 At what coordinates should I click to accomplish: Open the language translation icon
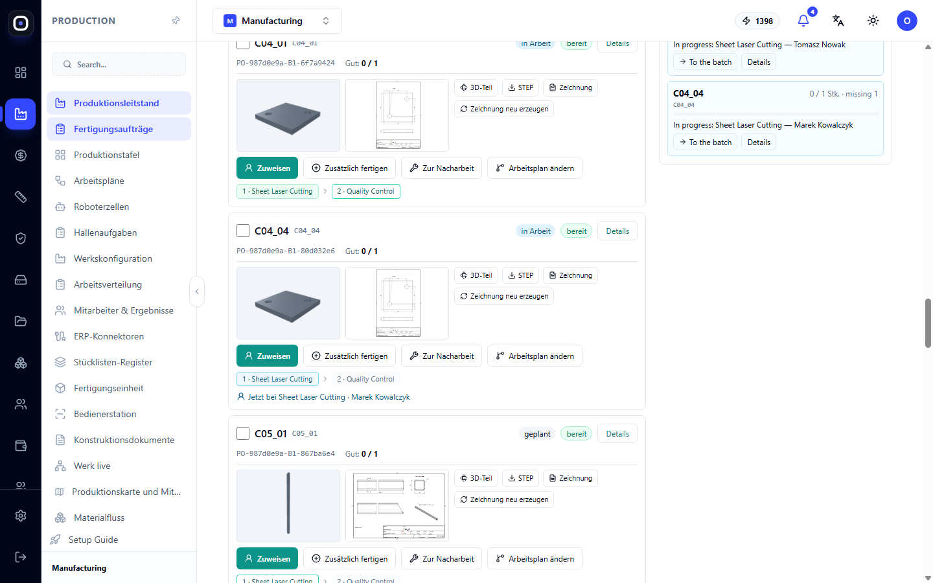[838, 21]
